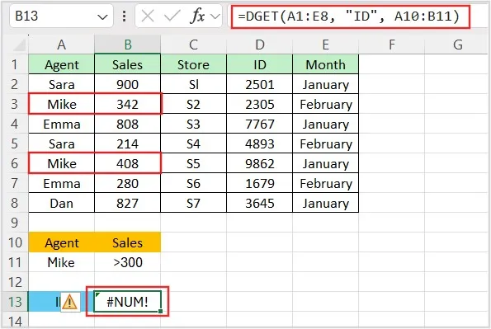Select the cell with sales value 214
This screenshot has width=491, height=329.
(127, 143)
